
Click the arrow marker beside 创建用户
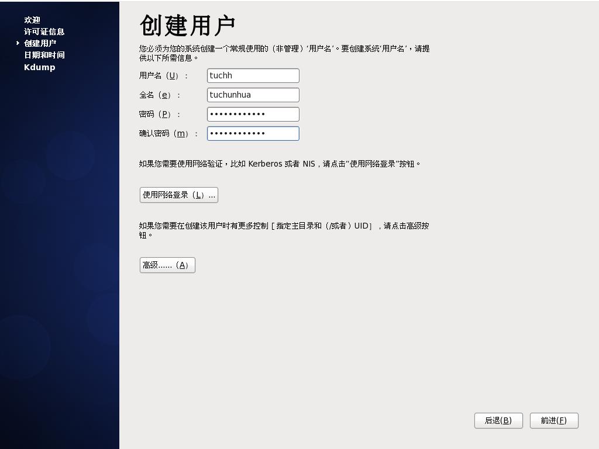(x=18, y=43)
